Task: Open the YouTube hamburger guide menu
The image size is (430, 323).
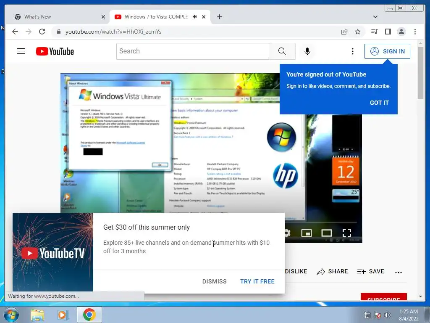Action: click(x=21, y=51)
